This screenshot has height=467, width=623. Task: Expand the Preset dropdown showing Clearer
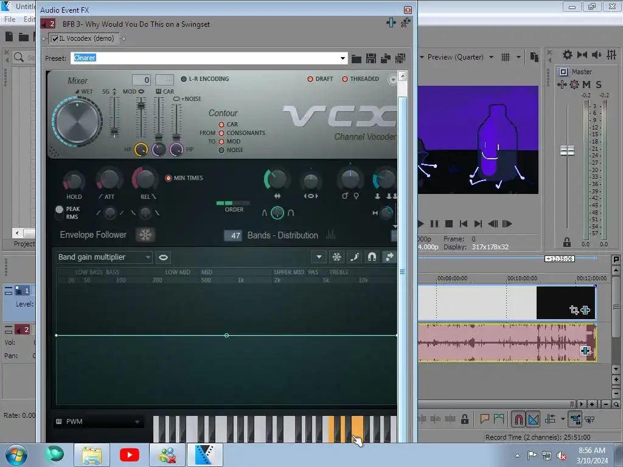tap(343, 58)
